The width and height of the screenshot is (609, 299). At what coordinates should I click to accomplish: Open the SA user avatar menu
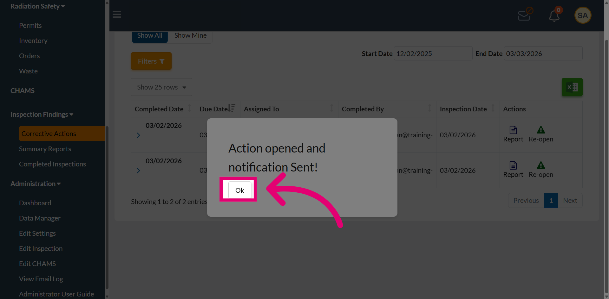583,15
